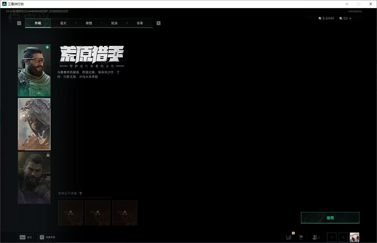Open the 名片 tab
The width and height of the screenshot is (377, 243).
[x=63, y=23]
